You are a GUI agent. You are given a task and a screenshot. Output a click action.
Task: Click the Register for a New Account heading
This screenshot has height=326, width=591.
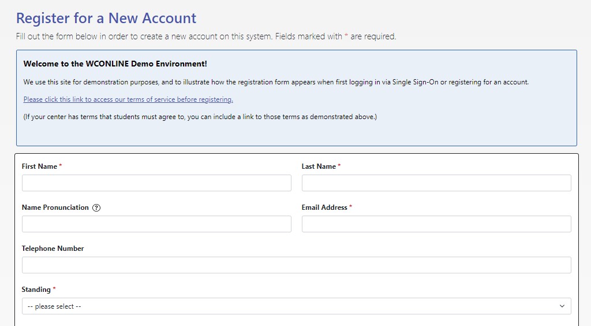pyautogui.click(x=106, y=18)
